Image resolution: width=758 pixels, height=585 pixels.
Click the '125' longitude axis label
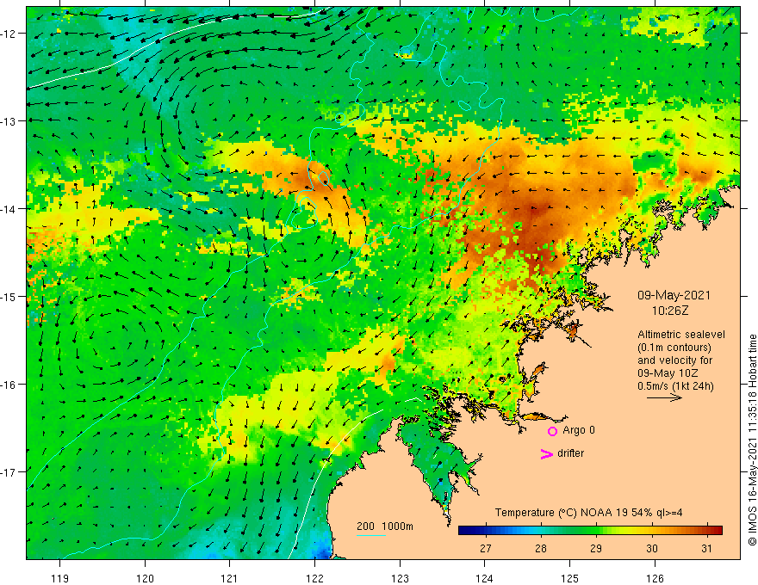pos(570,578)
